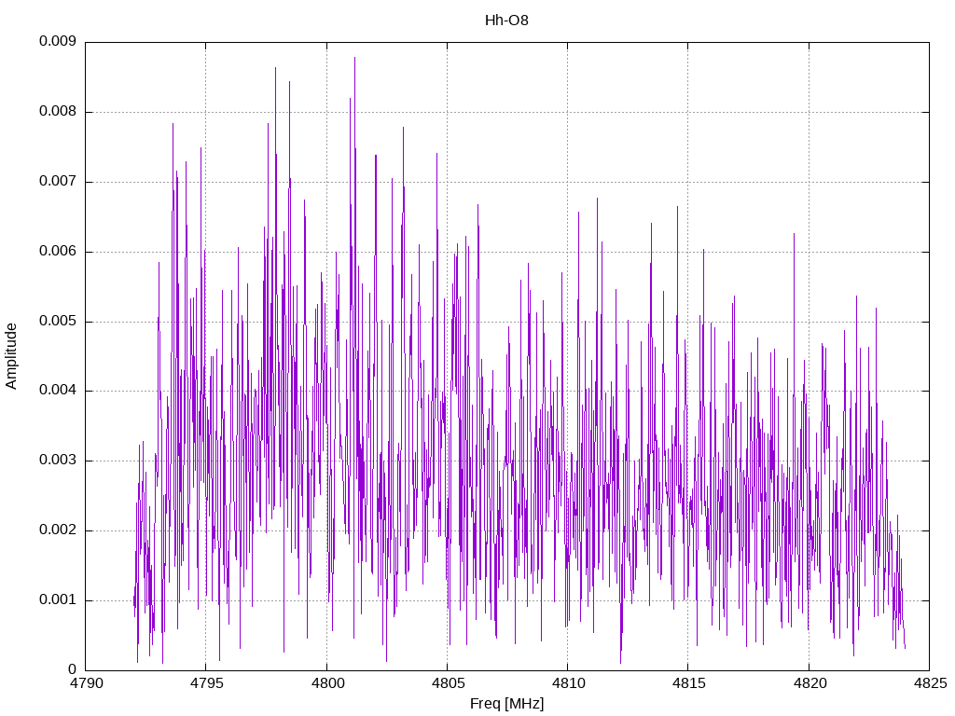Click the 0.002 y-axis tick label

point(58,530)
